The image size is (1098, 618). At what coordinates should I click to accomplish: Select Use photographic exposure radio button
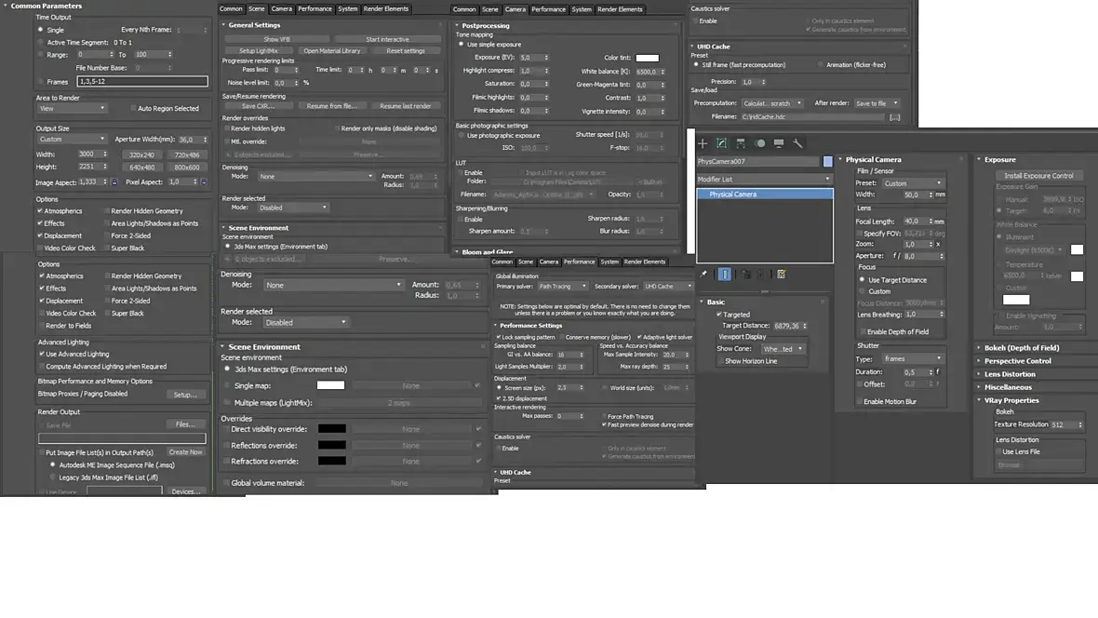462,135
